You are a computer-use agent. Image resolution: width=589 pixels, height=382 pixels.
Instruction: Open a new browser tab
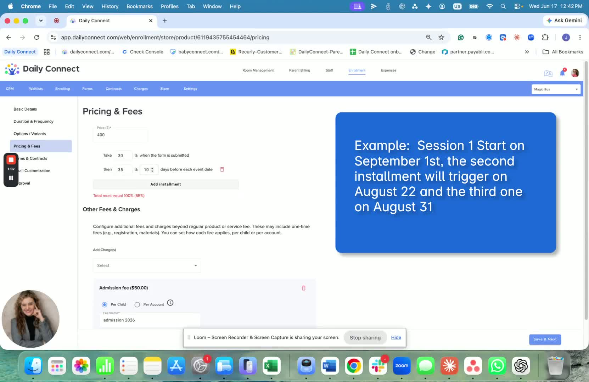165,21
